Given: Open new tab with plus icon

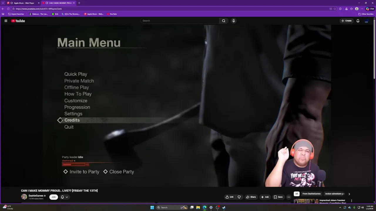Looking at the screenshot, I should 79,3.
